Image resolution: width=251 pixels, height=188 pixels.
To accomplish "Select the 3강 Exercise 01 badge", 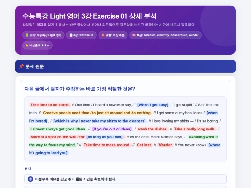I will coord(81,35).
